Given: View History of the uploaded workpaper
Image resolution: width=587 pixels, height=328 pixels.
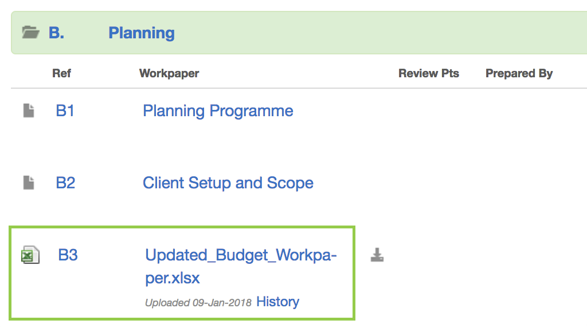Looking at the screenshot, I should 278,302.
